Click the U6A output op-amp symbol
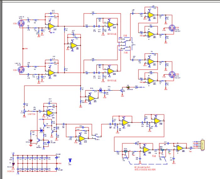This screenshot has width=220, height=179. 151,61
